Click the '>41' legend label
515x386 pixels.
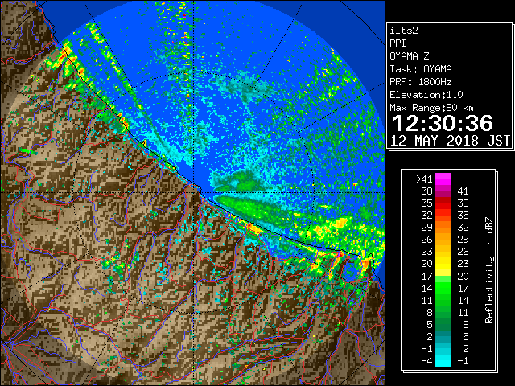424,179
